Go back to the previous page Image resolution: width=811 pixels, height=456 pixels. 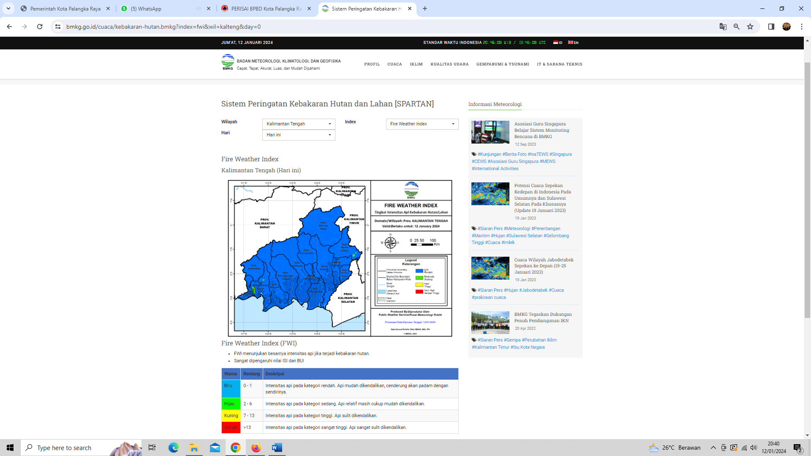click(x=9, y=27)
